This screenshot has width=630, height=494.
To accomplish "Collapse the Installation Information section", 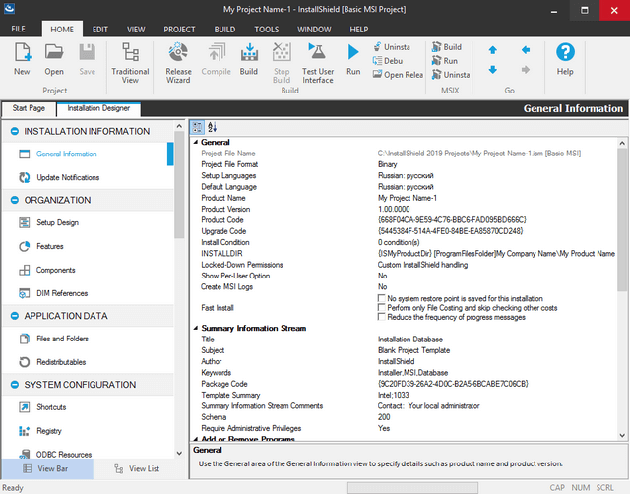I will point(15,131).
